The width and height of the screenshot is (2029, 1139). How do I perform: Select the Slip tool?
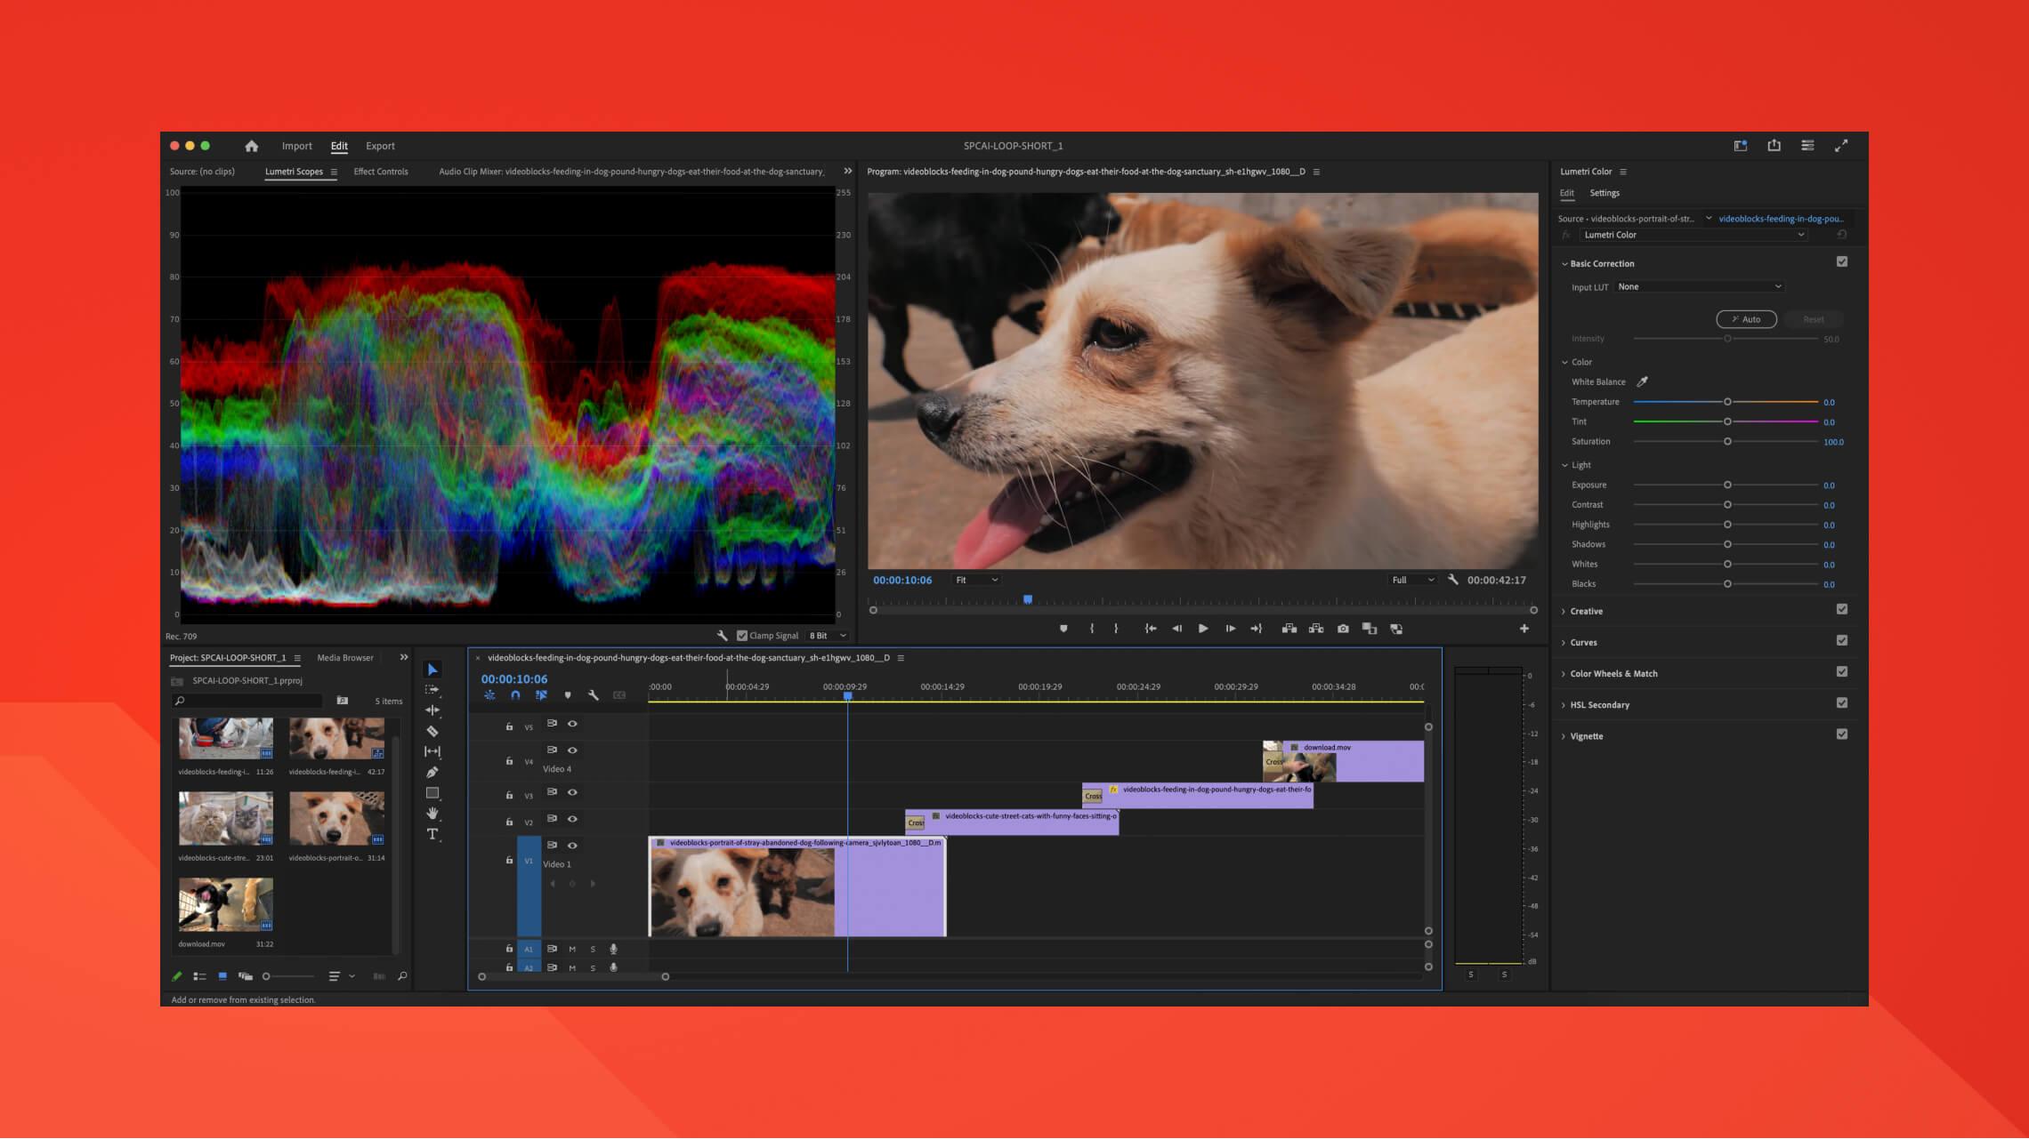point(432,751)
